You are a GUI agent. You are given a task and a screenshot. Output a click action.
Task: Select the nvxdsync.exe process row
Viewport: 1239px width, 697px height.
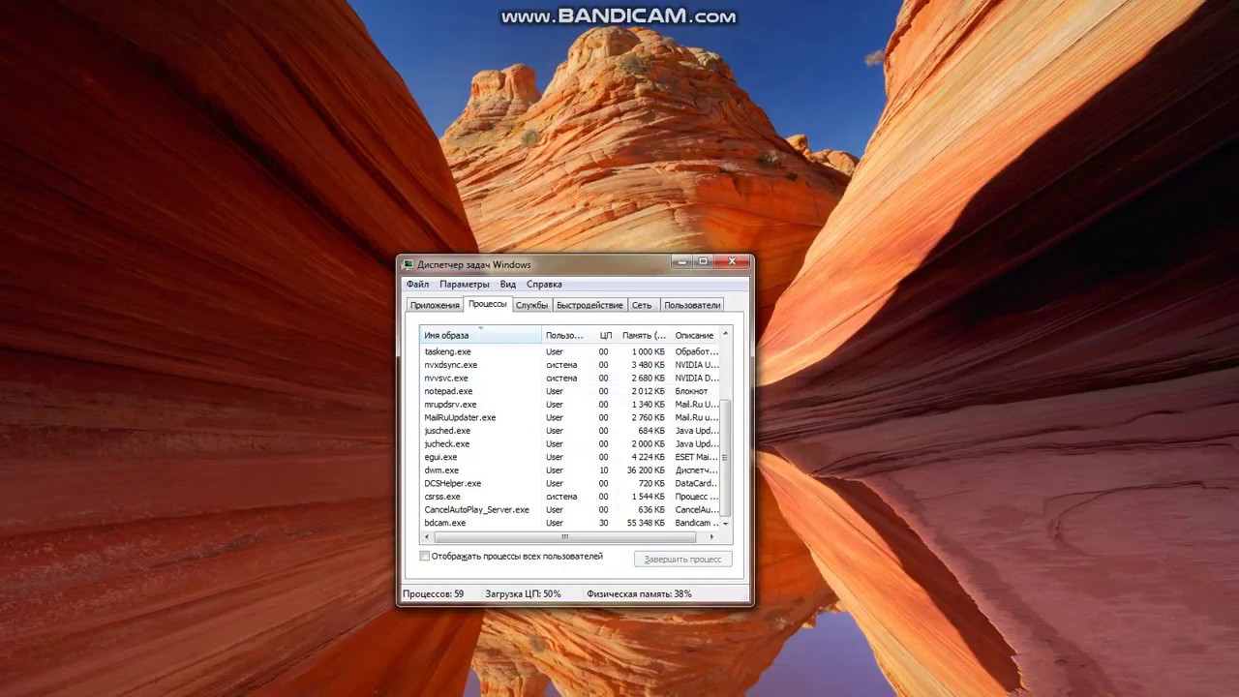570,365
